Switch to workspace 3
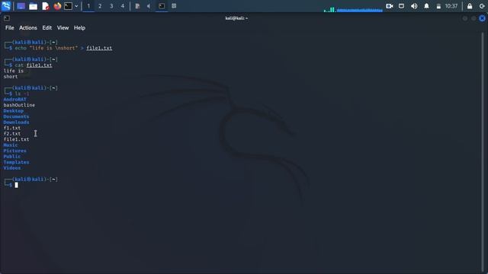The height and width of the screenshot is (274, 488). 111,6
